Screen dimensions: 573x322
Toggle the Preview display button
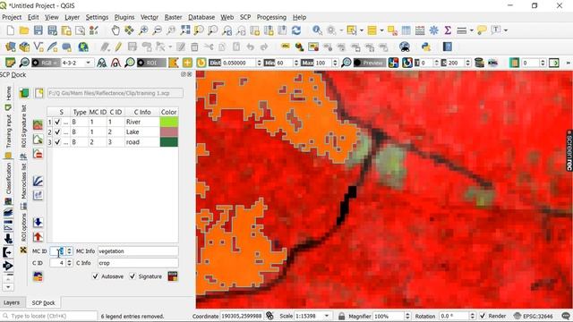coord(370,63)
